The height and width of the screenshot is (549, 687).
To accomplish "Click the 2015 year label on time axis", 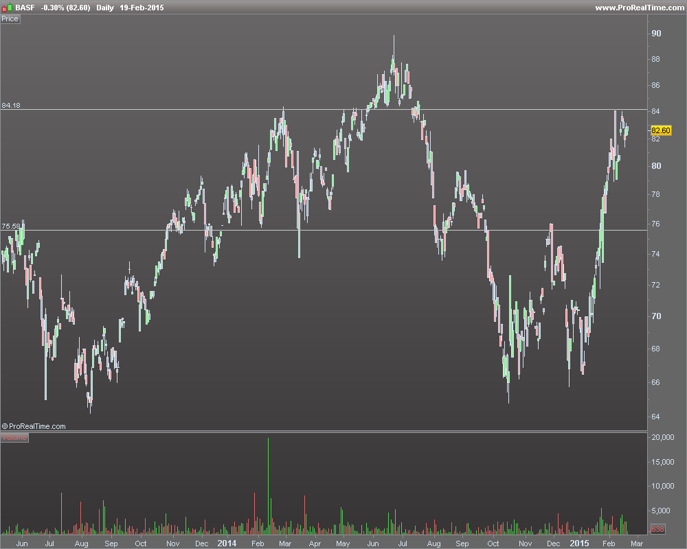I will 579,544.
